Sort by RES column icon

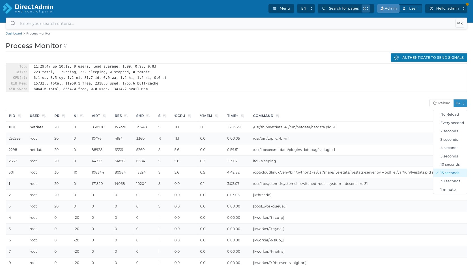click(126, 116)
